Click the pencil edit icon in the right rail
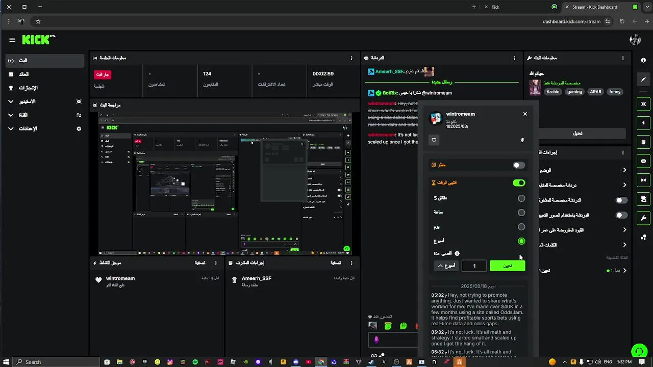 coord(643,80)
